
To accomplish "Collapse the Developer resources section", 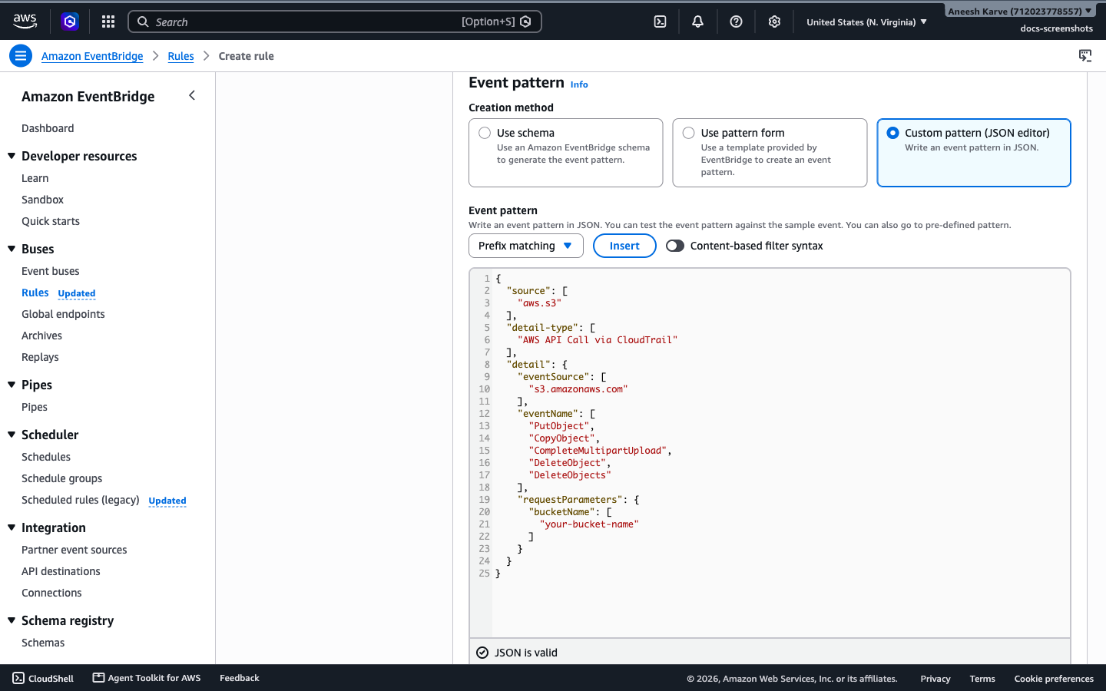I will pyautogui.click(x=12, y=156).
